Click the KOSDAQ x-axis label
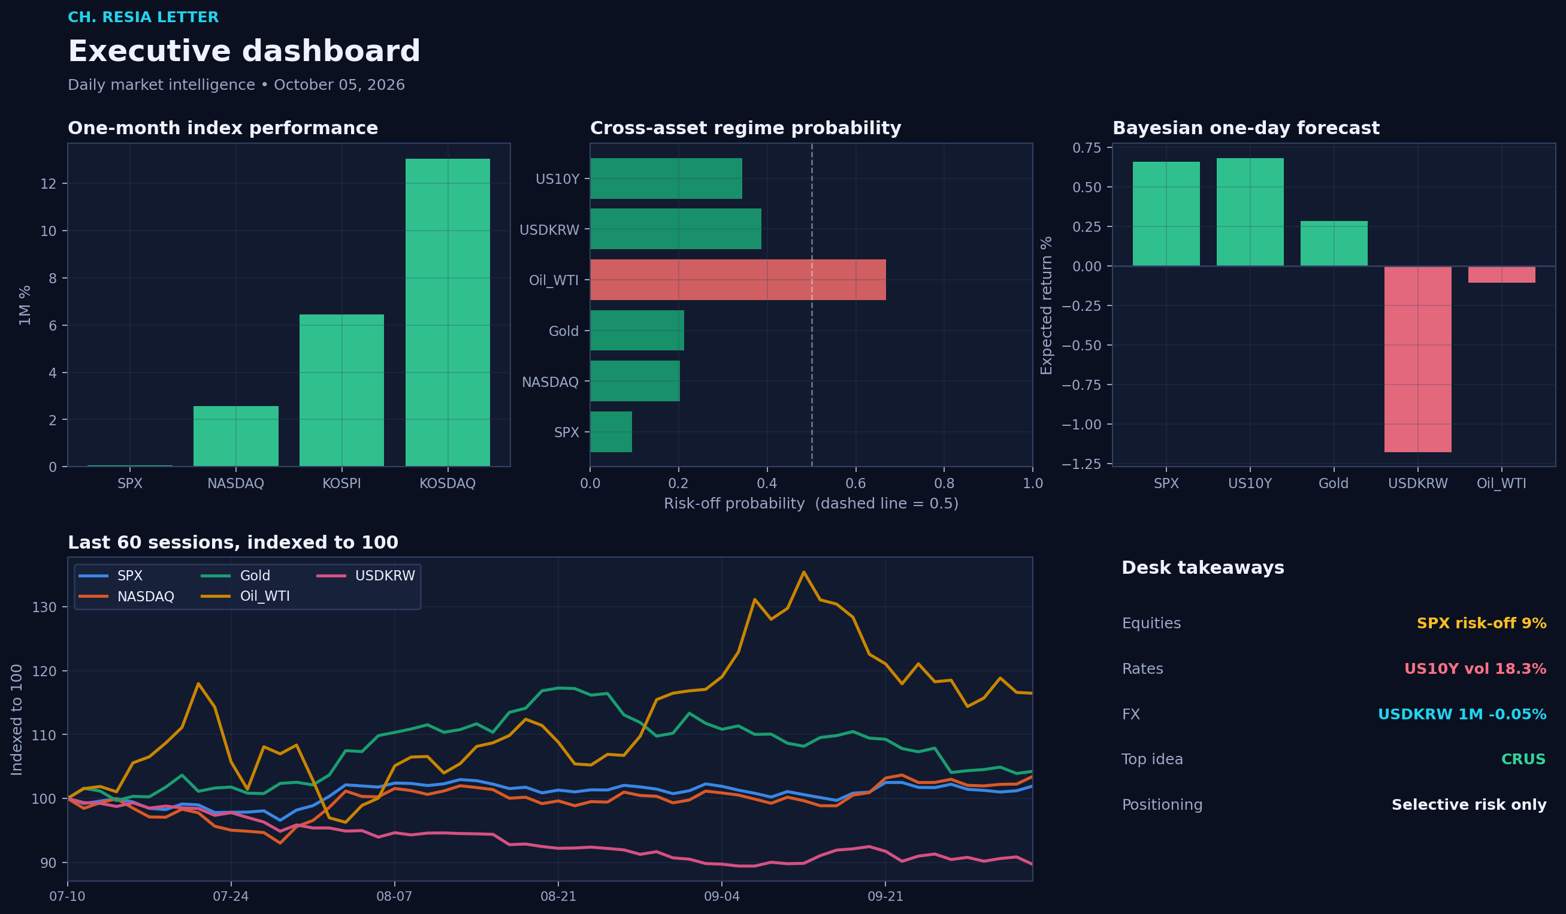This screenshot has width=1566, height=914. [x=448, y=483]
